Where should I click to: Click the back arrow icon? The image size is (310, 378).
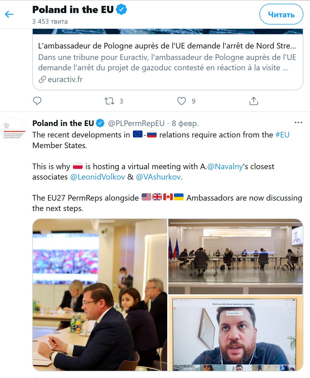[x=9, y=14]
